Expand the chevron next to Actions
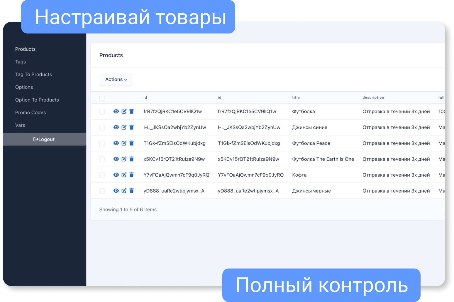454x302 pixels. tap(125, 79)
